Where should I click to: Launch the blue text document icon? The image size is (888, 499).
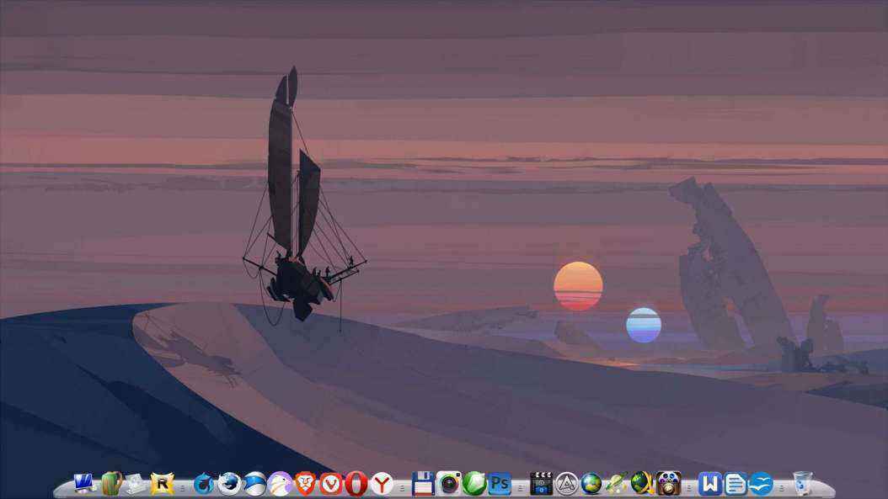(736, 485)
